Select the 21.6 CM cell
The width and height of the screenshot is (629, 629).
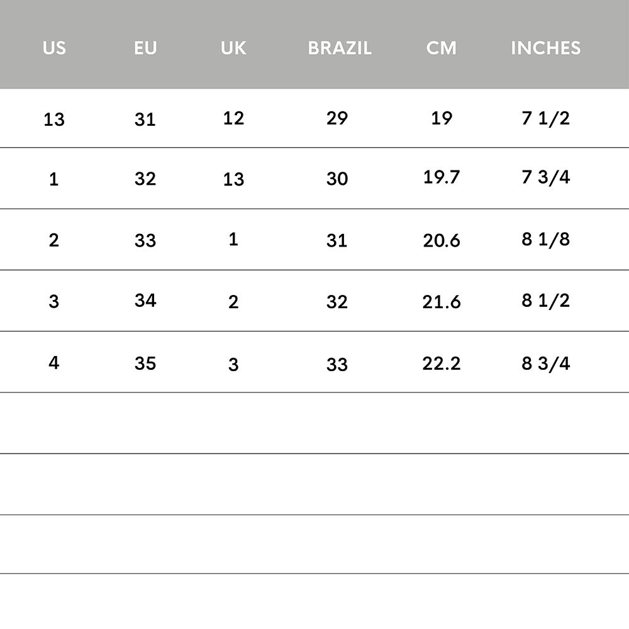(x=442, y=302)
